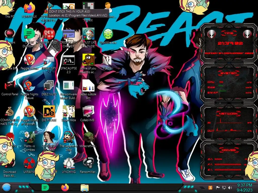Click the DRIVES header in the gadget
The width and height of the screenshot is (258, 193).
pyautogui.click(x=229, y=150)
